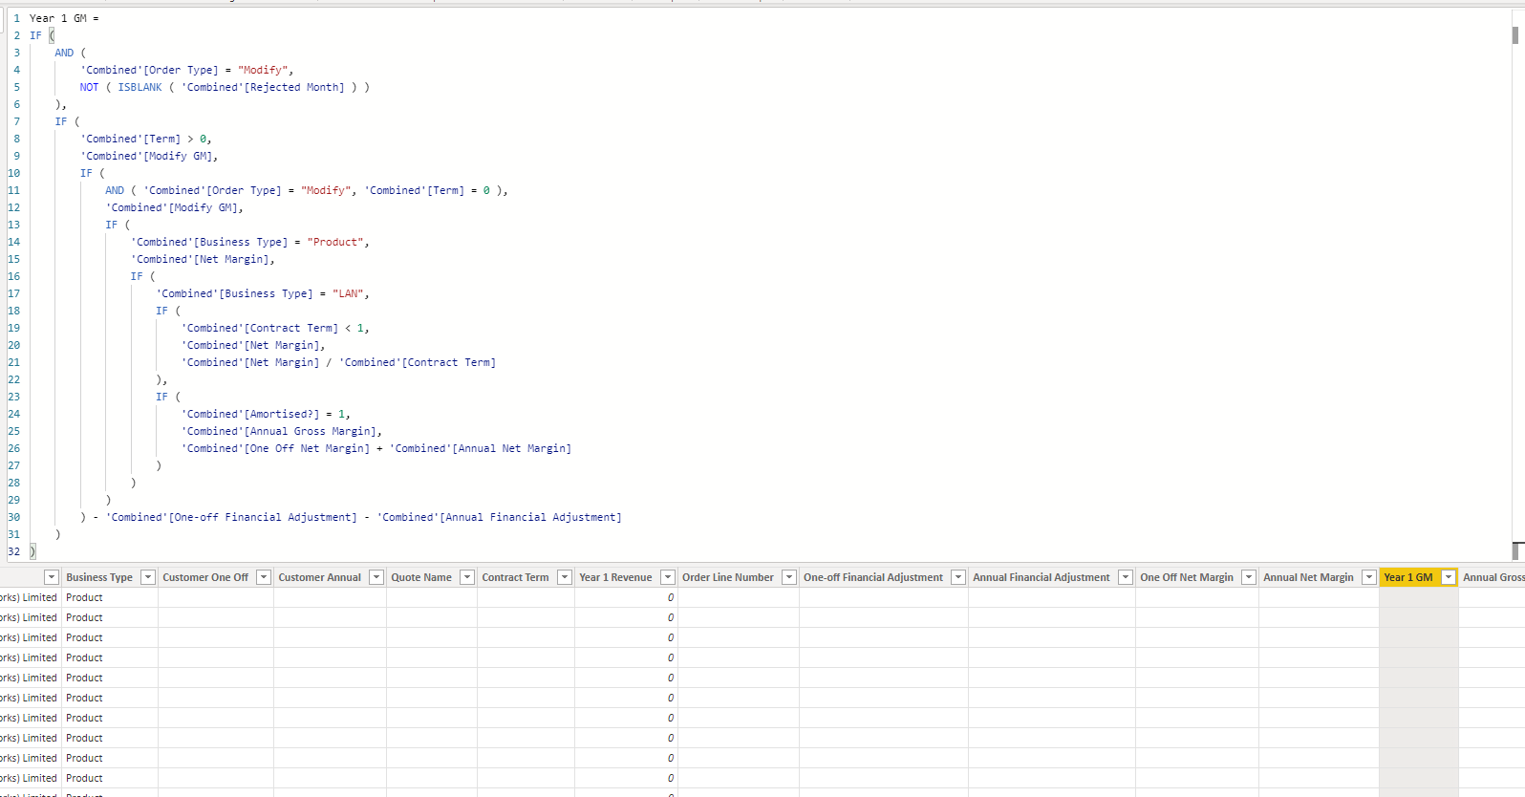
Task: Select the Annual Net Margin column header
Action: click(1308, 577)
